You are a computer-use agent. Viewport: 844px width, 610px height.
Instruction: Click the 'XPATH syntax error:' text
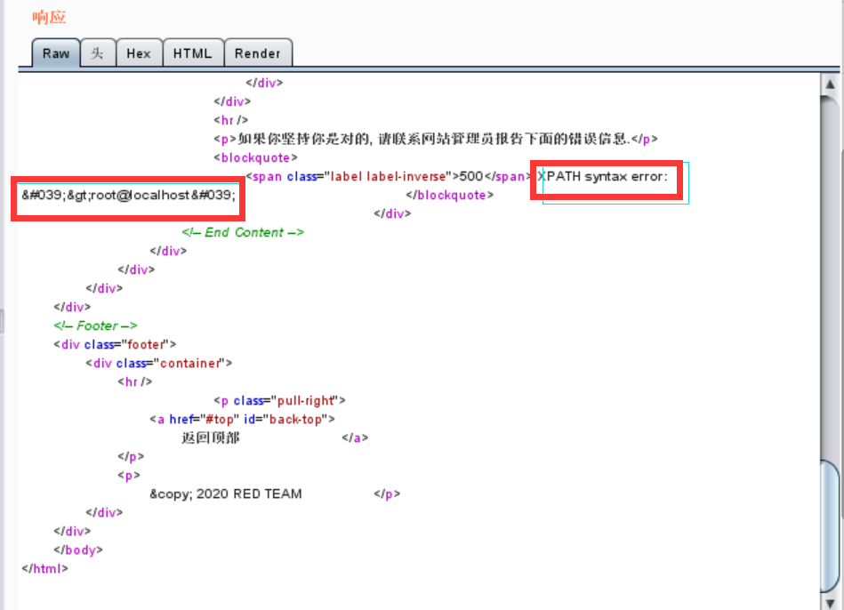(x=602, y=177)
